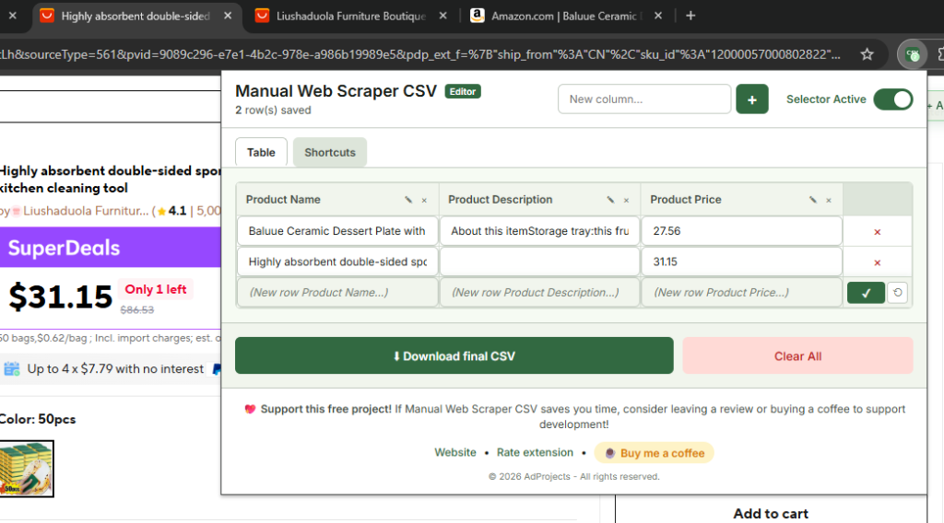Click New row Product Description field

tap(539, 293)
